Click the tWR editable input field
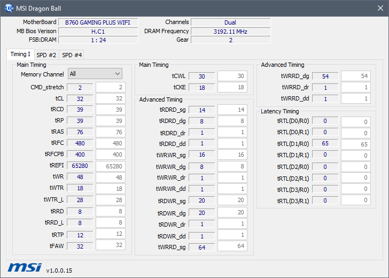389x278 pixels. 111,177
